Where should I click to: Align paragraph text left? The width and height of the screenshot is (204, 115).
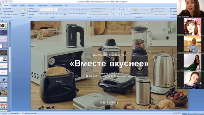pos(70,13)
